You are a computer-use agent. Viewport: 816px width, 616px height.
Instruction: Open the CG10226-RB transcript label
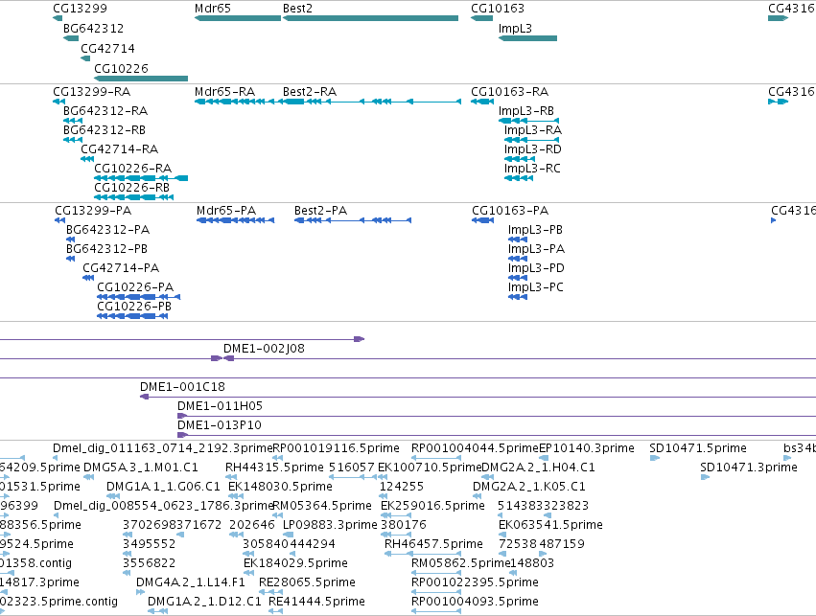132,188
